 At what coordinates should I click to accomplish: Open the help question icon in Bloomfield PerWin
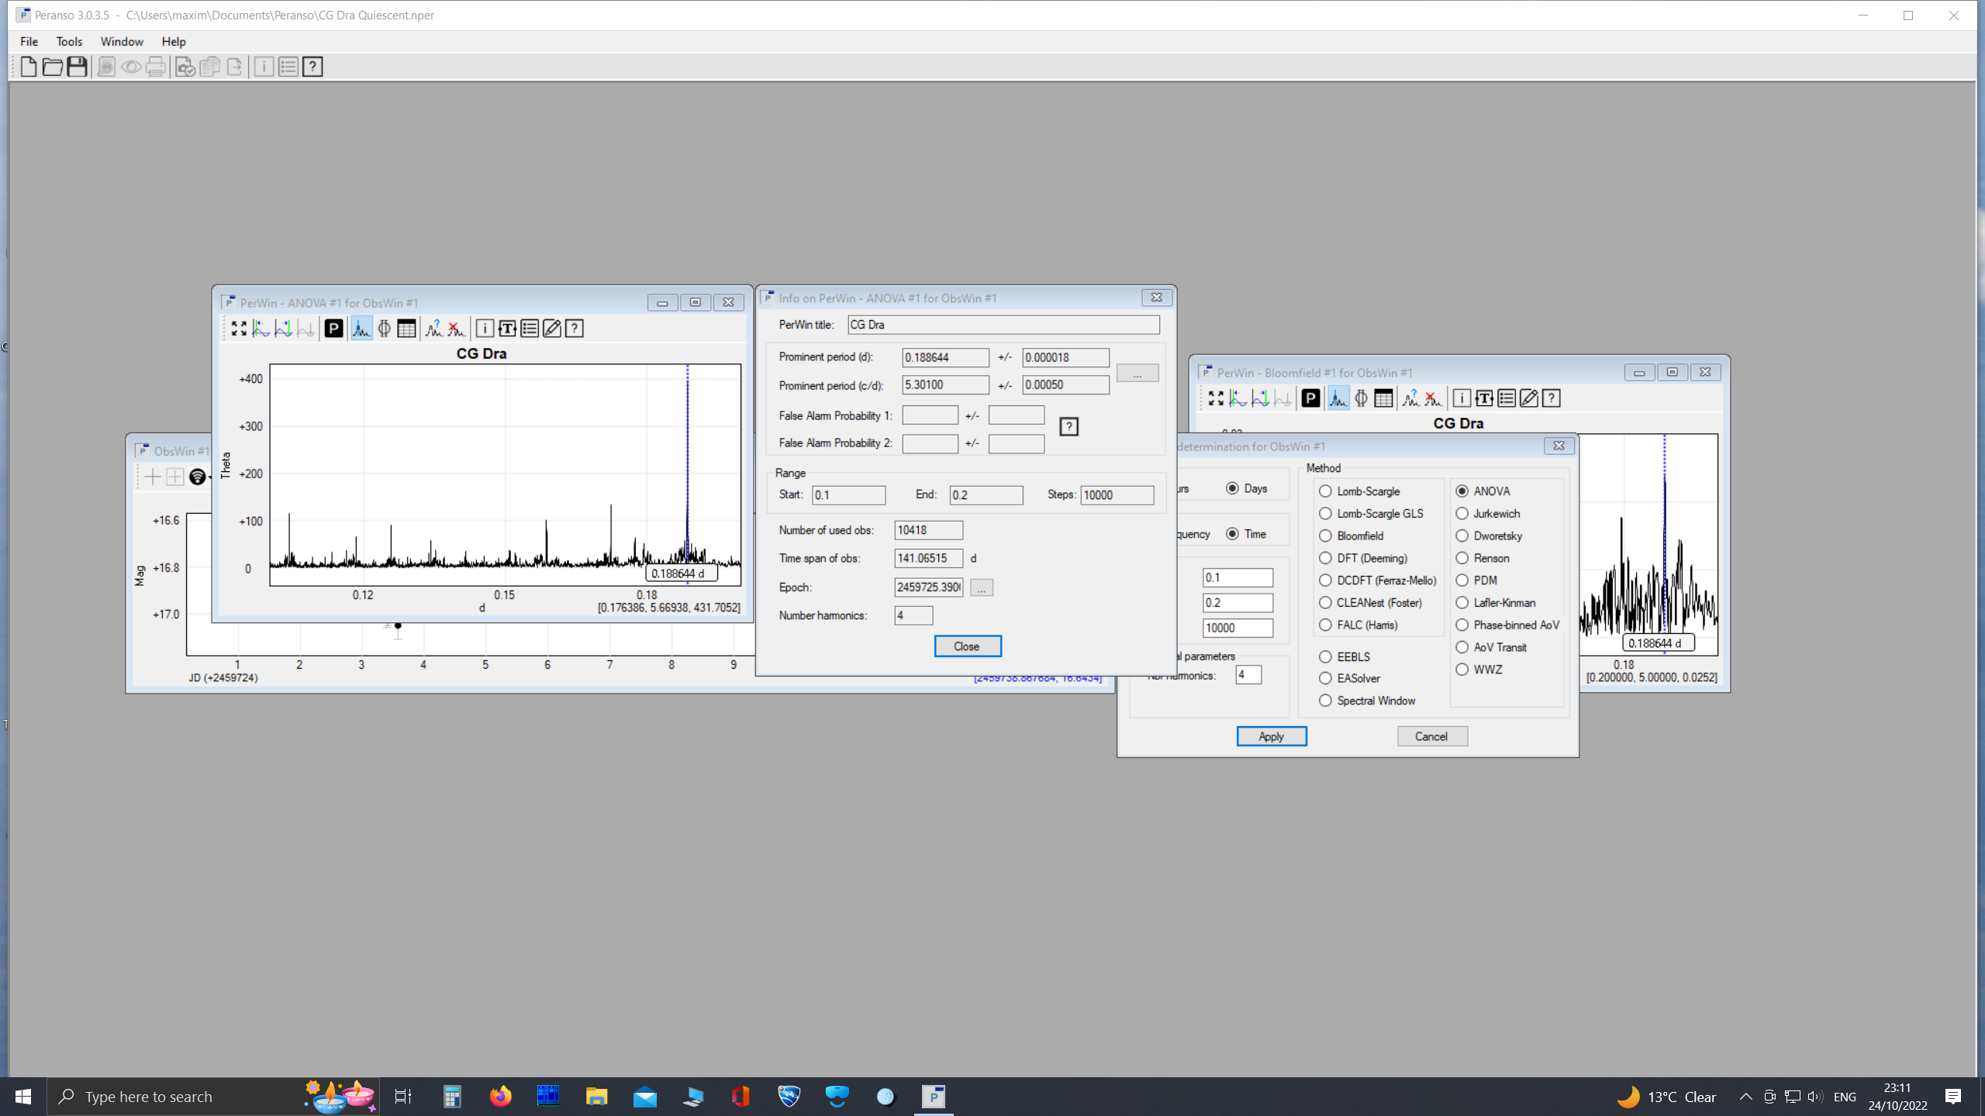click(1552, 398)
